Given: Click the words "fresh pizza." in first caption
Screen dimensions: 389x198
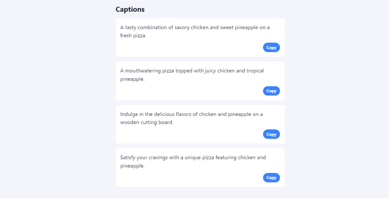Looking at the screenshot, I should 133,36.
